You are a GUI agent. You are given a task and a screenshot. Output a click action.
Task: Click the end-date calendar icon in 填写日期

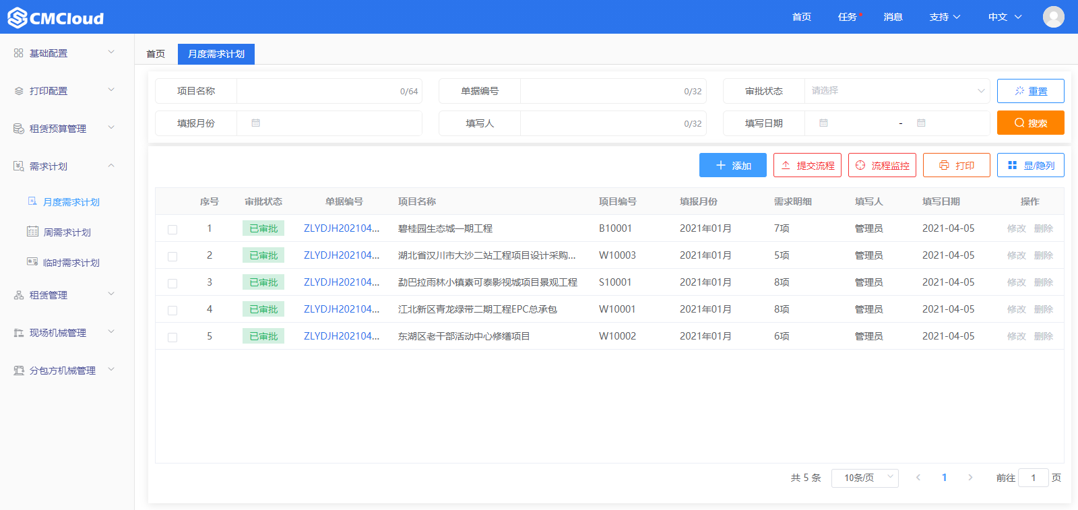coord(921,123)
